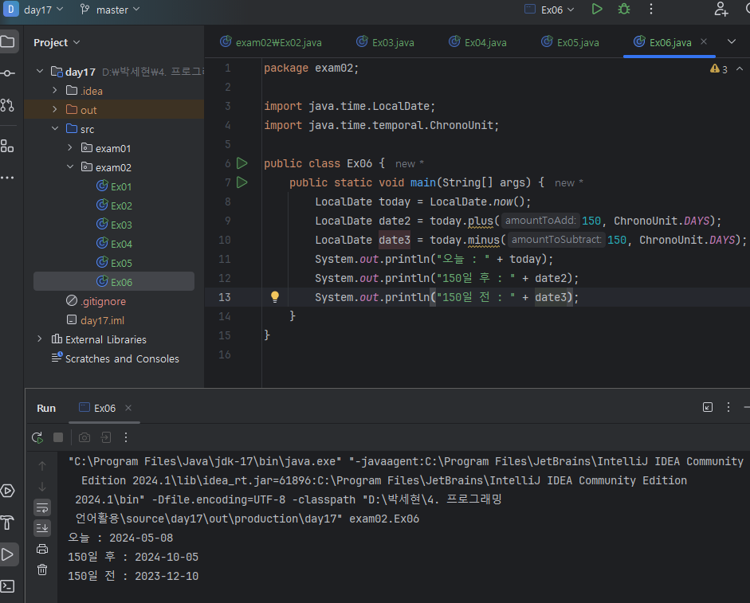The height and width of the screenshot is (603, 750).
Task: Open the Services tool window
Action: pos(8,491)
